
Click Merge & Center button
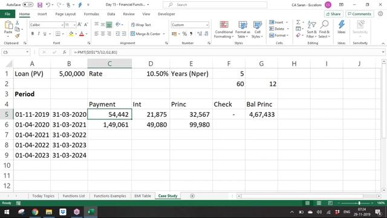(x=145, y=34)
